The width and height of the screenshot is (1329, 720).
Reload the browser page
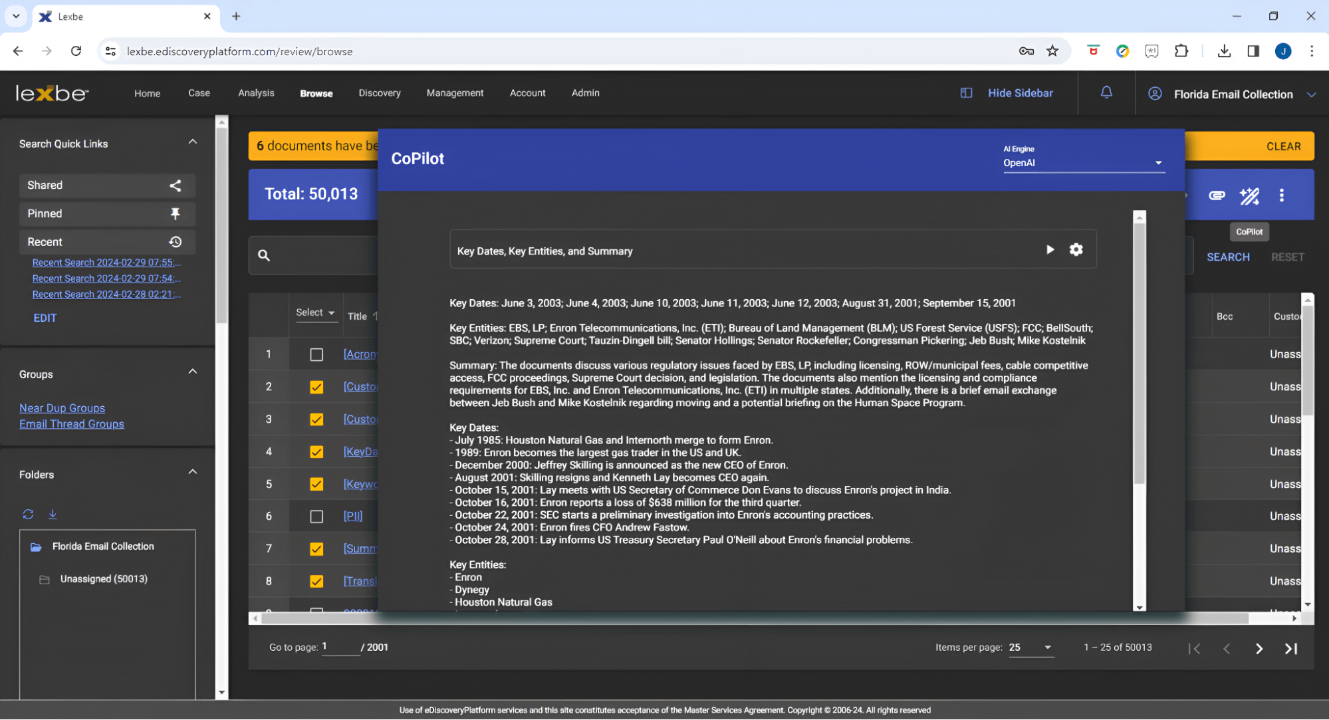(76, 51)
